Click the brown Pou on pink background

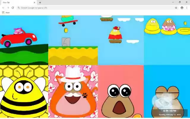(x=118, y=101)
